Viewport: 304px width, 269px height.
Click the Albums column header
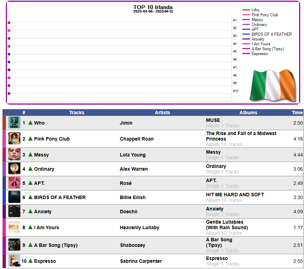pyautogui.click(x=248, y=113)
